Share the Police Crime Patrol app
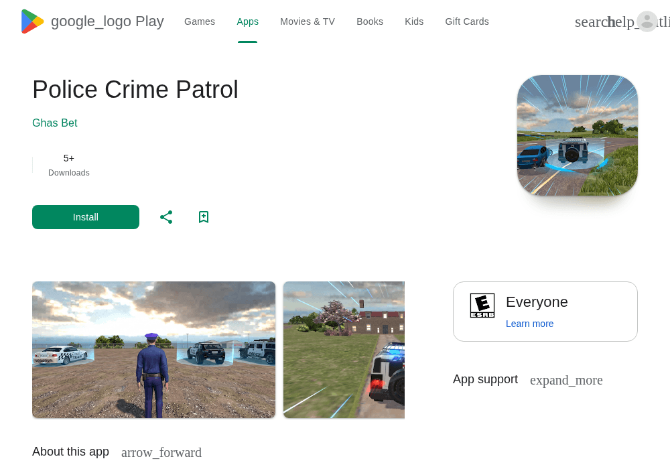Screen dimensions: 670x469 pyautogui.click(x=166, y=217)
